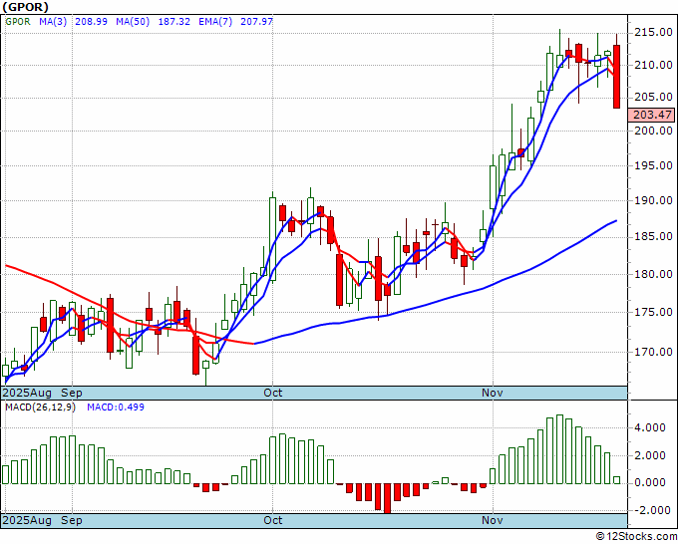Click the 170.00 price axis label

[653, 352]
